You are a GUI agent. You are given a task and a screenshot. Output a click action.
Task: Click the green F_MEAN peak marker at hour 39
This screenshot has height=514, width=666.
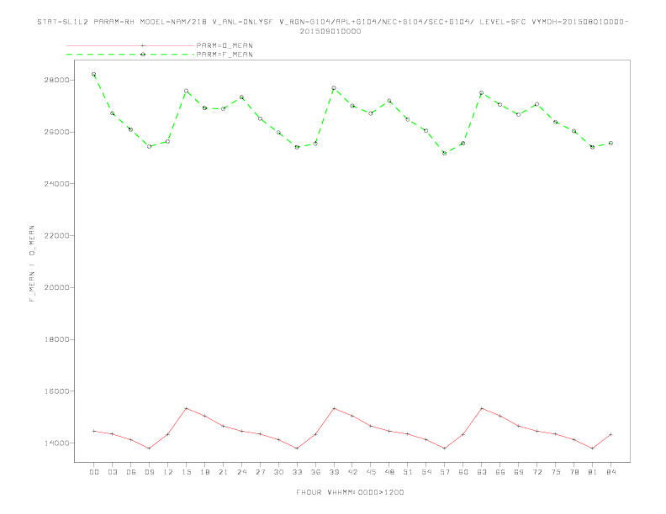[x=334, y=88]
